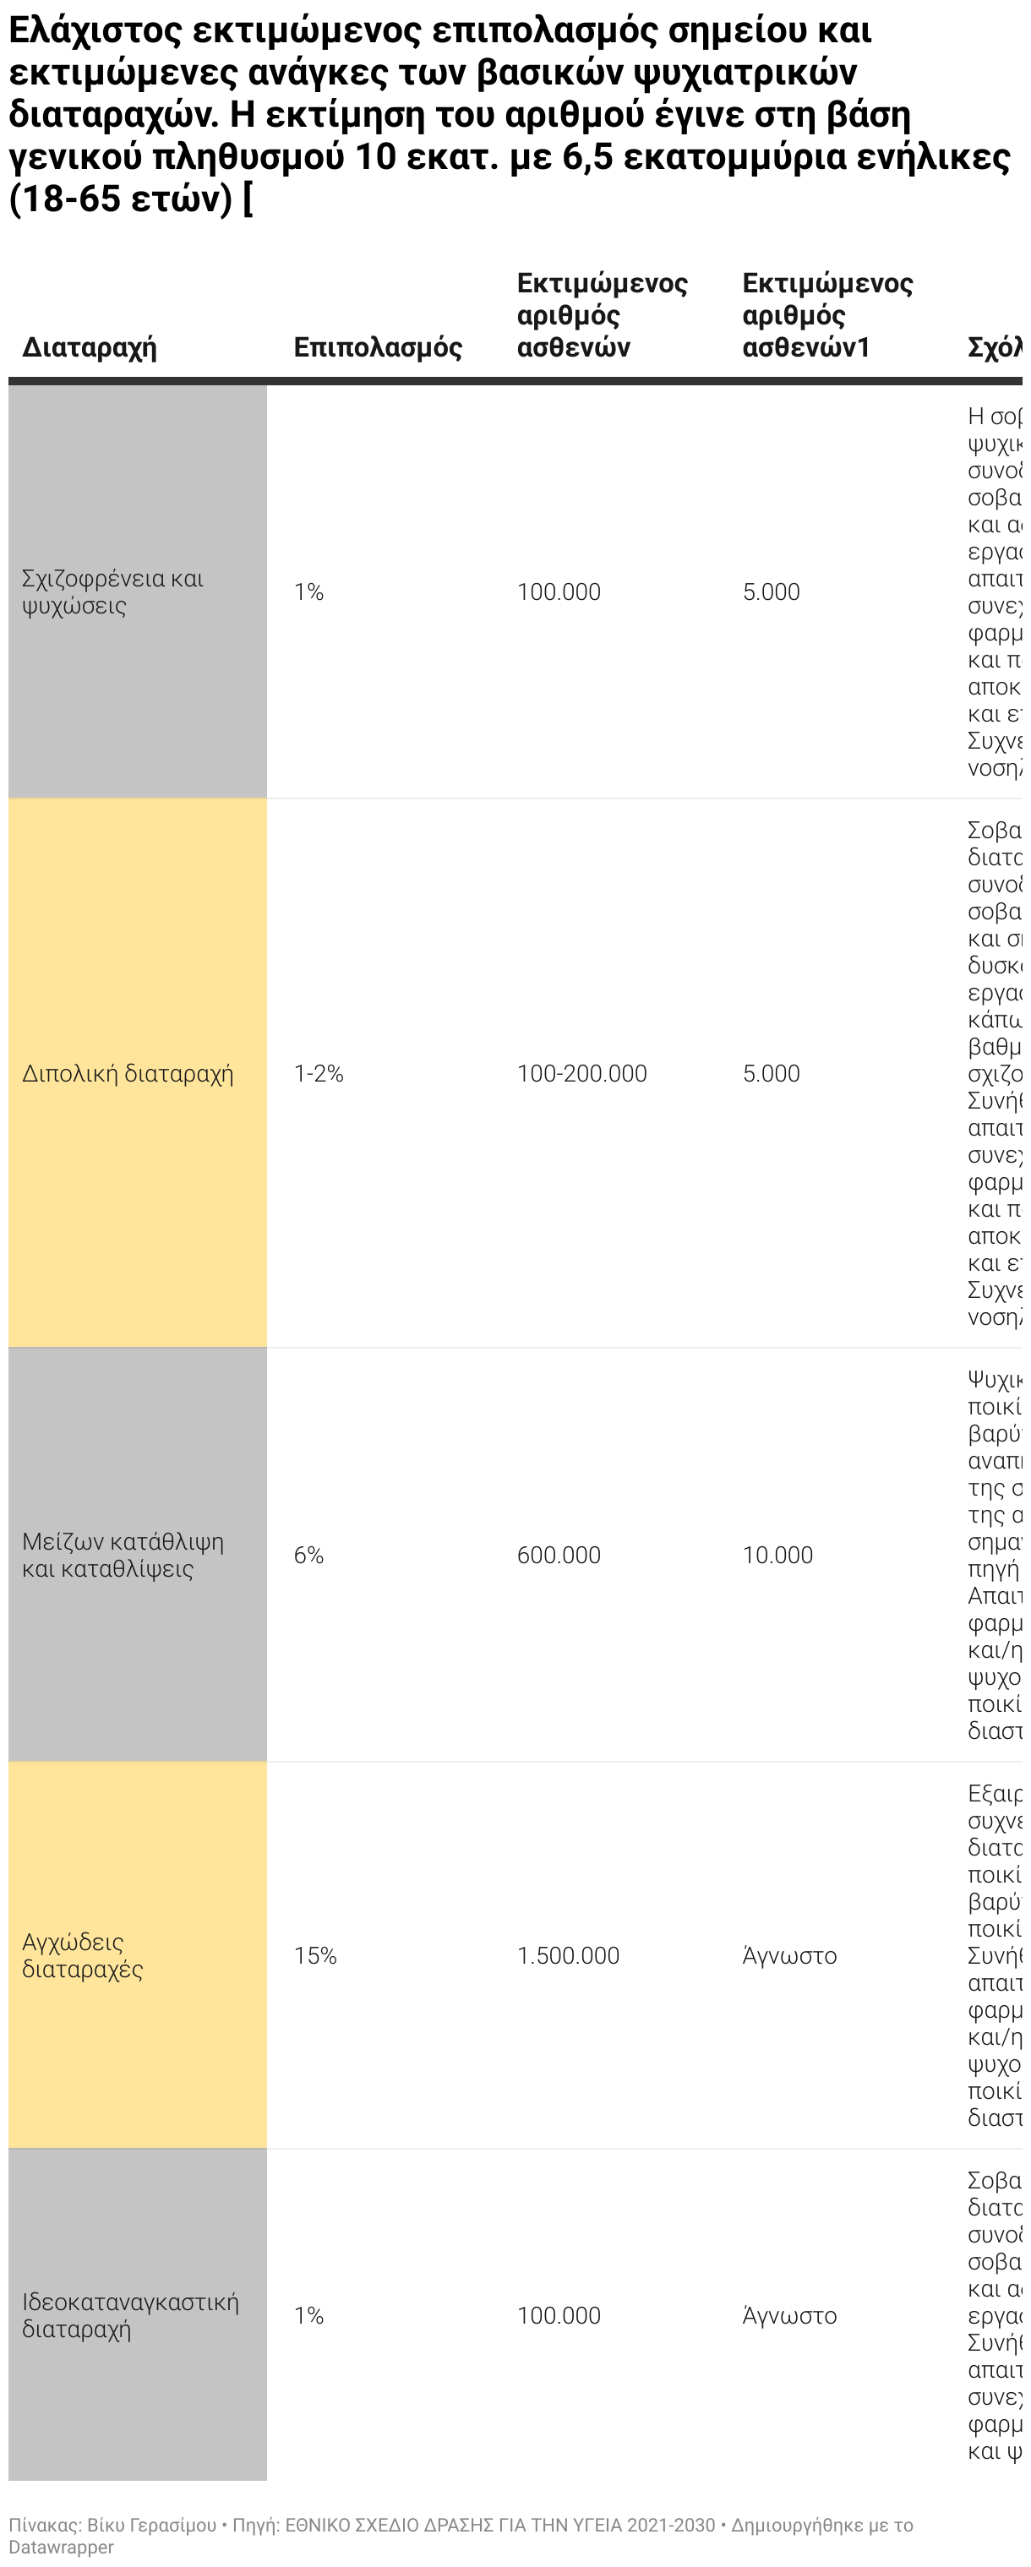Select the yellow Διπολική διαταραχή cell
The width and height of the screenshot is (1031, 2567).
(138, 1073)
